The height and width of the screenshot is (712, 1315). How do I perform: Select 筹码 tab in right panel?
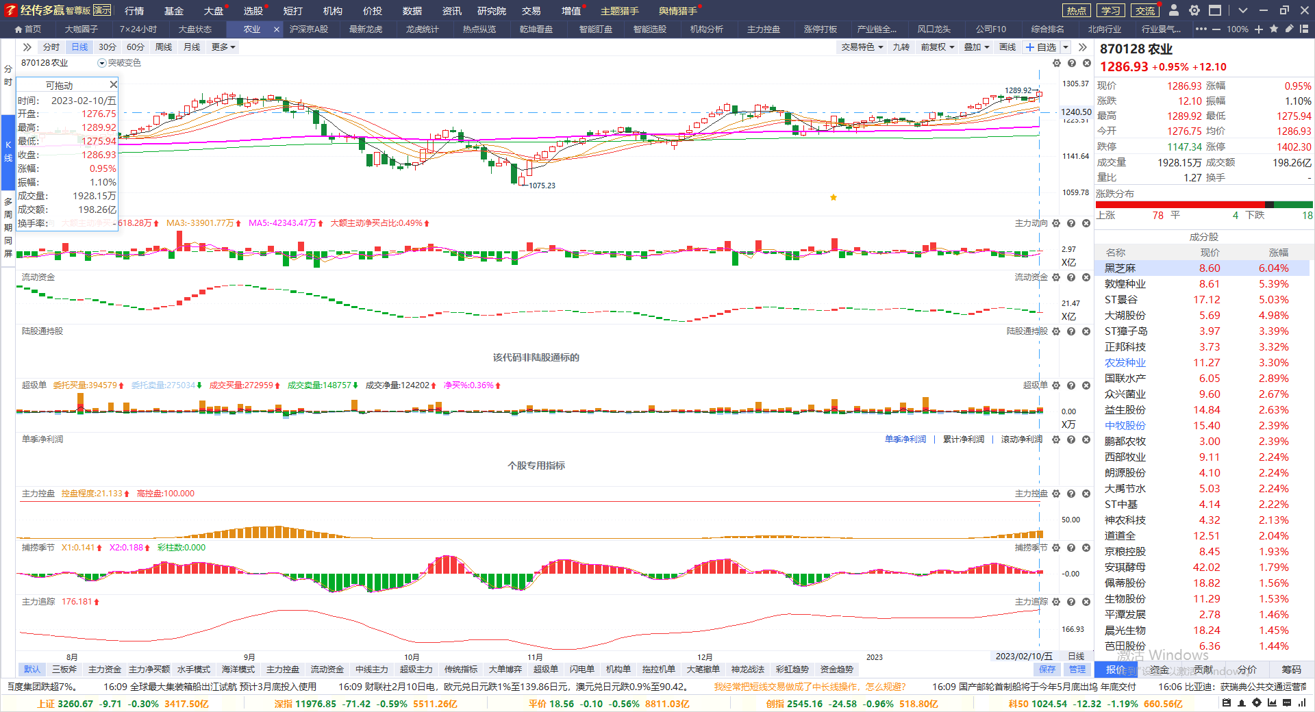(1292, 670)
